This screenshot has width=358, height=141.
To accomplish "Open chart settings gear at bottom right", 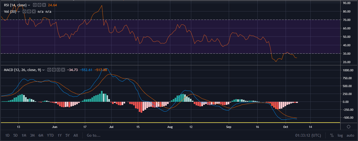I will 348,127.
